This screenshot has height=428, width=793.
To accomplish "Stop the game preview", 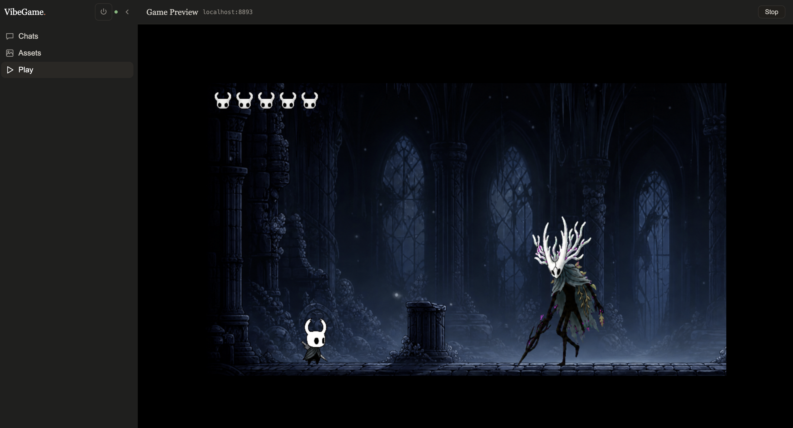I will click(771, 12).
